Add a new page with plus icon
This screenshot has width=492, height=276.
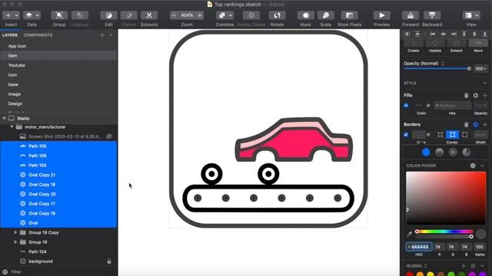click(x=102, y=35)
